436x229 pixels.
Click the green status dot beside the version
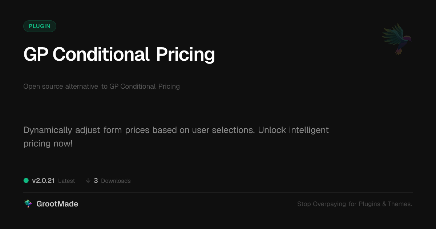pyautogui.click(x=26, y=180)
